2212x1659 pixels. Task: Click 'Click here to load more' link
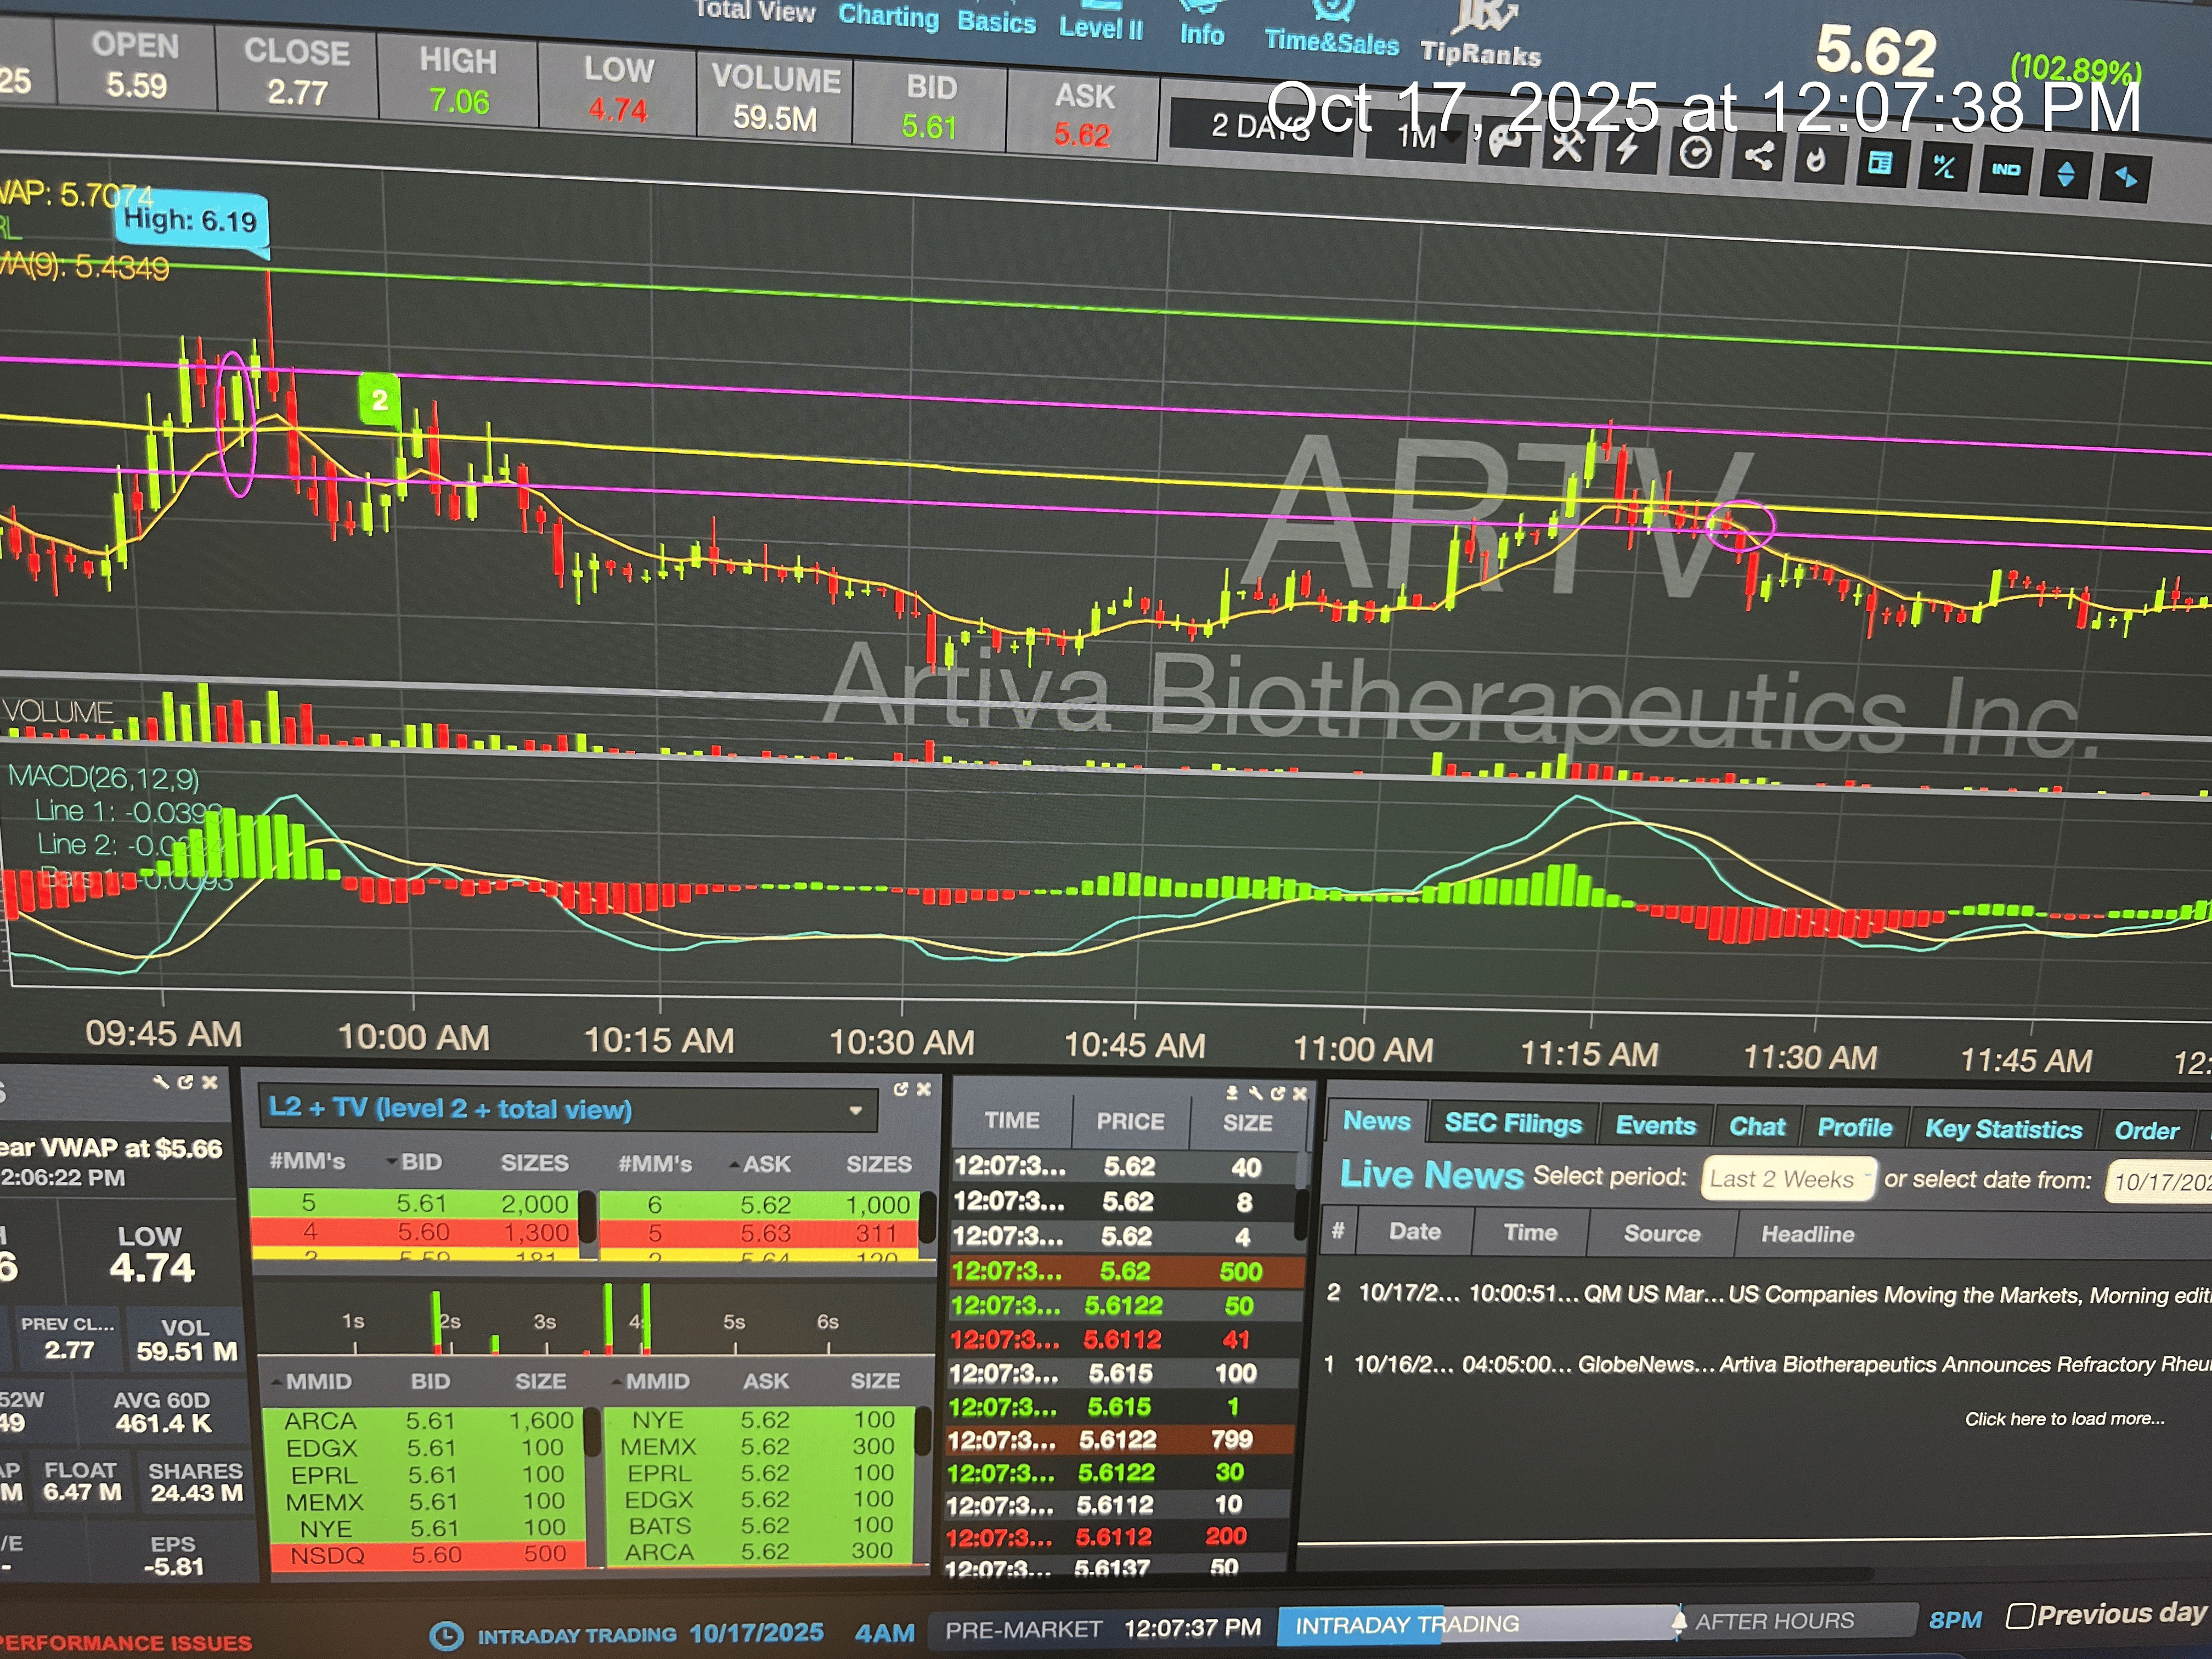[2064, 1419]
